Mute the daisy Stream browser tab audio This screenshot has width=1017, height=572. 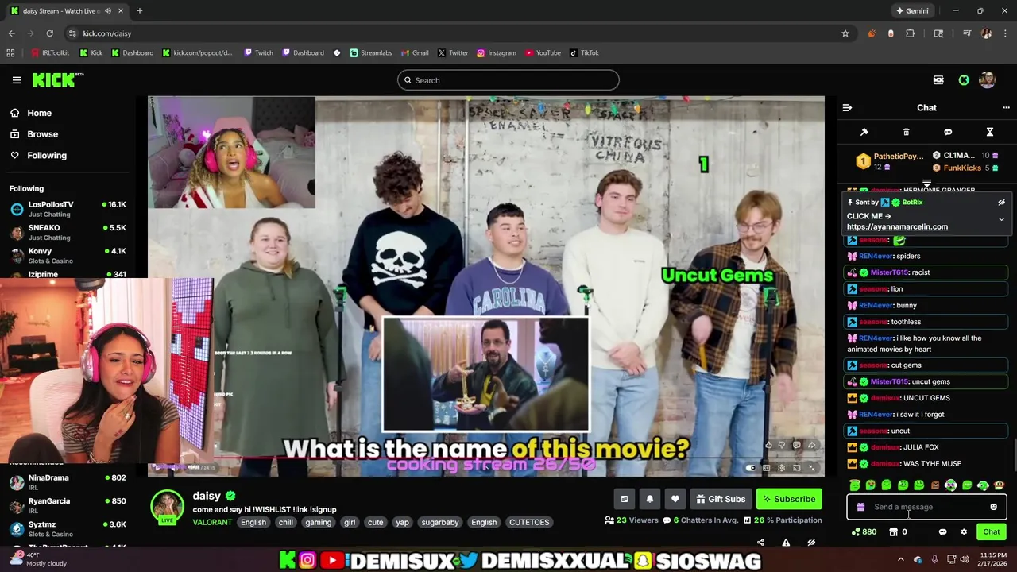pos(108,11)
